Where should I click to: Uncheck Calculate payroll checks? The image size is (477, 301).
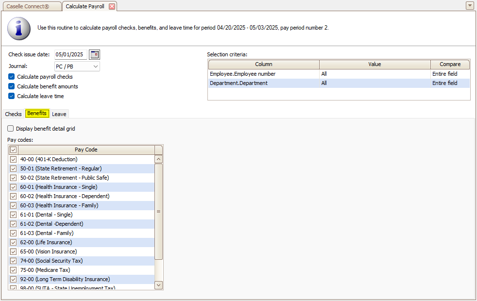pyautogui.click(x=11, y=77)
